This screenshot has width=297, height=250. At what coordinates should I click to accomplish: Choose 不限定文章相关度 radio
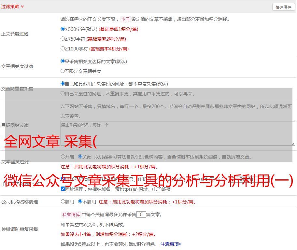63,71
